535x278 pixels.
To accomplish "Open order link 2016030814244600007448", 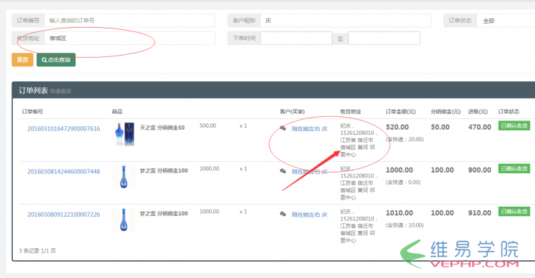I will coord(63,172).
